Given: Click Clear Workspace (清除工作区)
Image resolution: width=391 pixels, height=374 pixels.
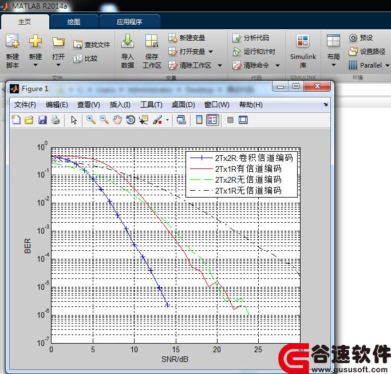Looking at the screenshot, I should click(189, 65).
